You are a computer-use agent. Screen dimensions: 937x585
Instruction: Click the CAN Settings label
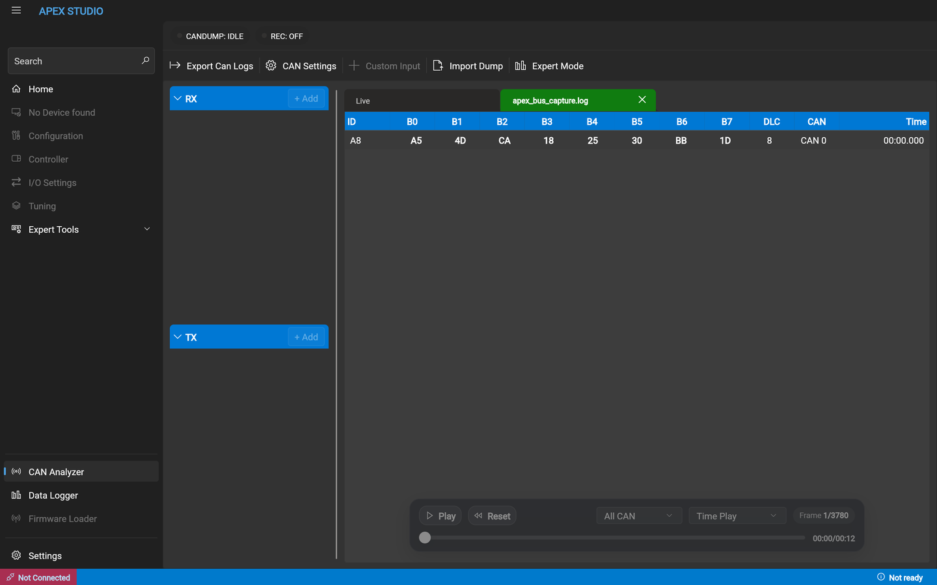click(309, 66)
